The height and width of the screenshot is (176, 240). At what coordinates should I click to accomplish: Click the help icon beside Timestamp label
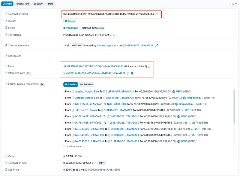[6, 35]
